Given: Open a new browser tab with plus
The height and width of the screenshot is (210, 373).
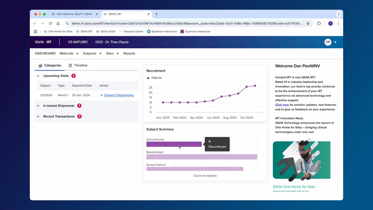Looking at the screenshot, I should (156, 14).
